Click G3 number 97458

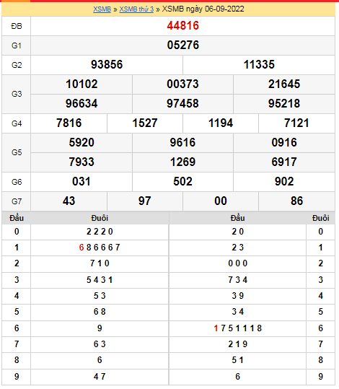tap(182, 103)
